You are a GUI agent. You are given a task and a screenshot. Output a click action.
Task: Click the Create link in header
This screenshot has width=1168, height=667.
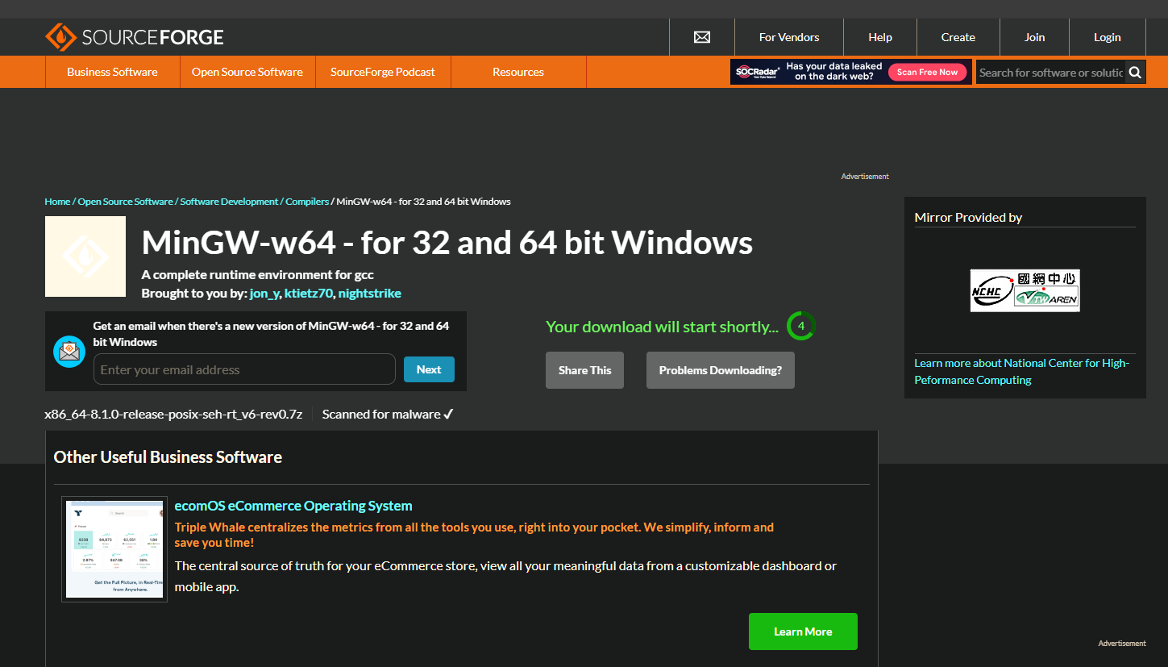(958, 37)
